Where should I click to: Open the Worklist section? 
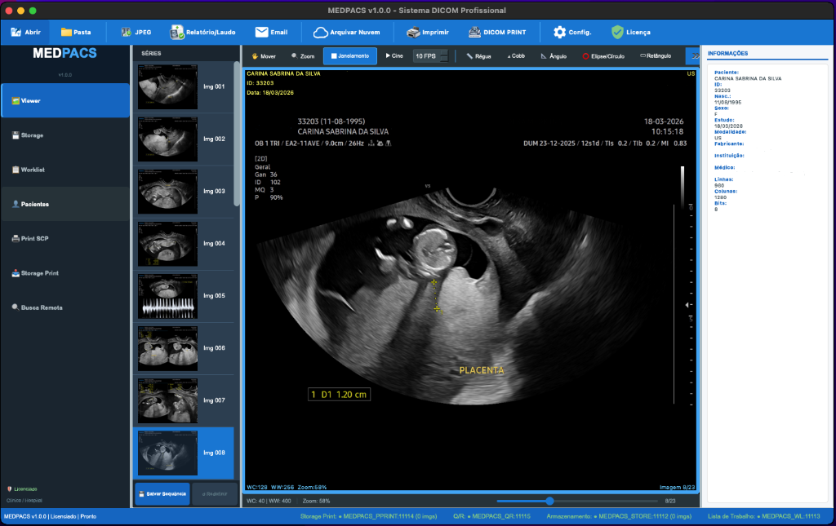[65, 170]
